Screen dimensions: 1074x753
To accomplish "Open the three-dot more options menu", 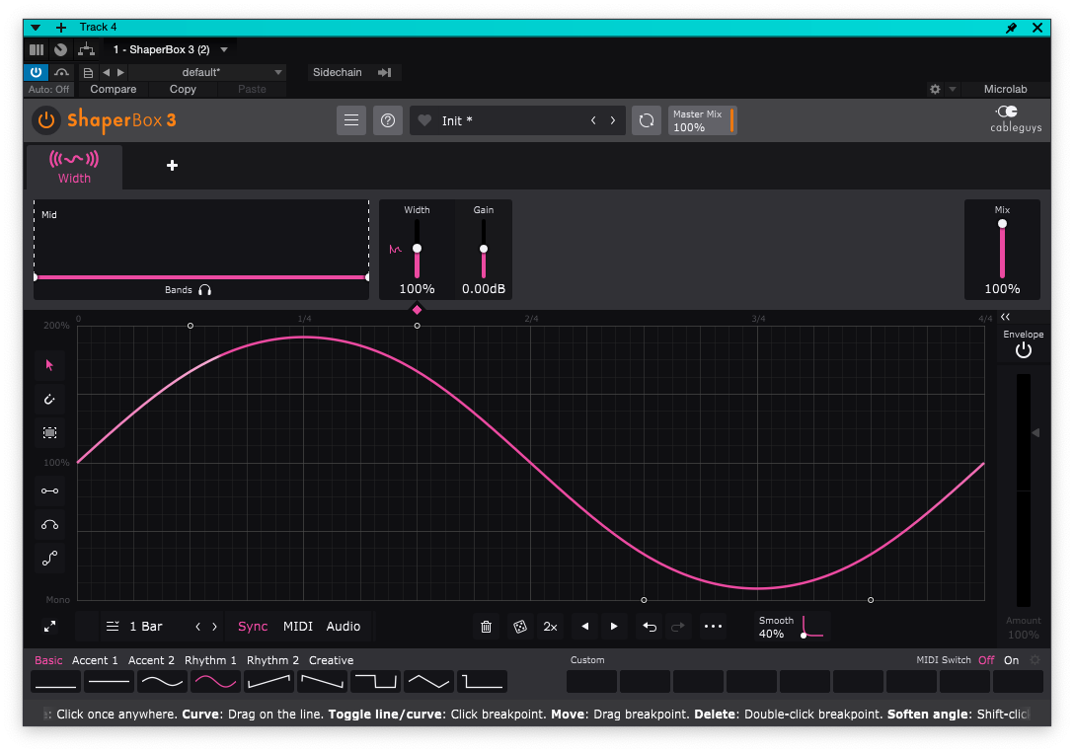I will click(x=713, y=627).
